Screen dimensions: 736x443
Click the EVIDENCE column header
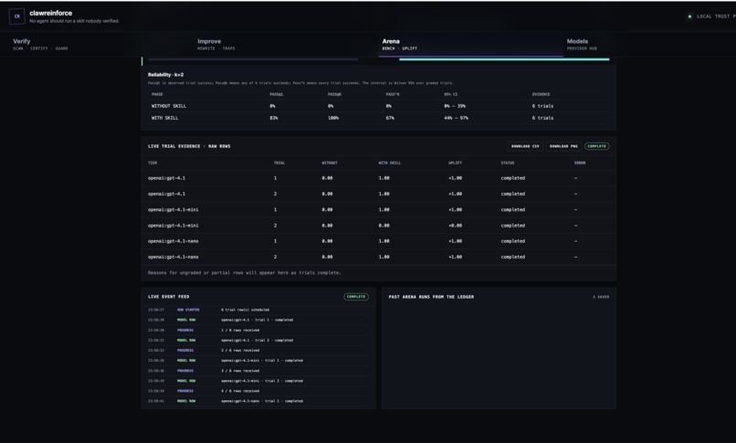[x=541, y=94]
